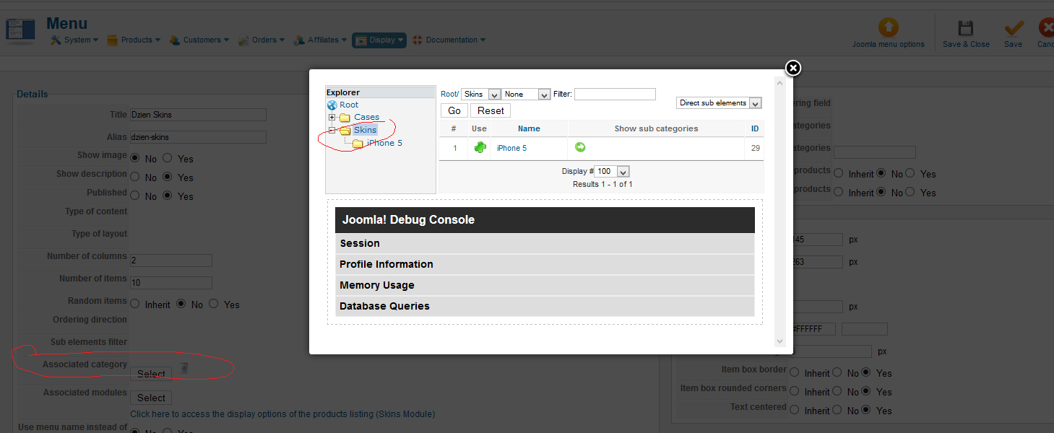Show iPhone 5 sub categories green arrow
The height and width of the screenshot is (433, 1054).
(x=580, y=147)
